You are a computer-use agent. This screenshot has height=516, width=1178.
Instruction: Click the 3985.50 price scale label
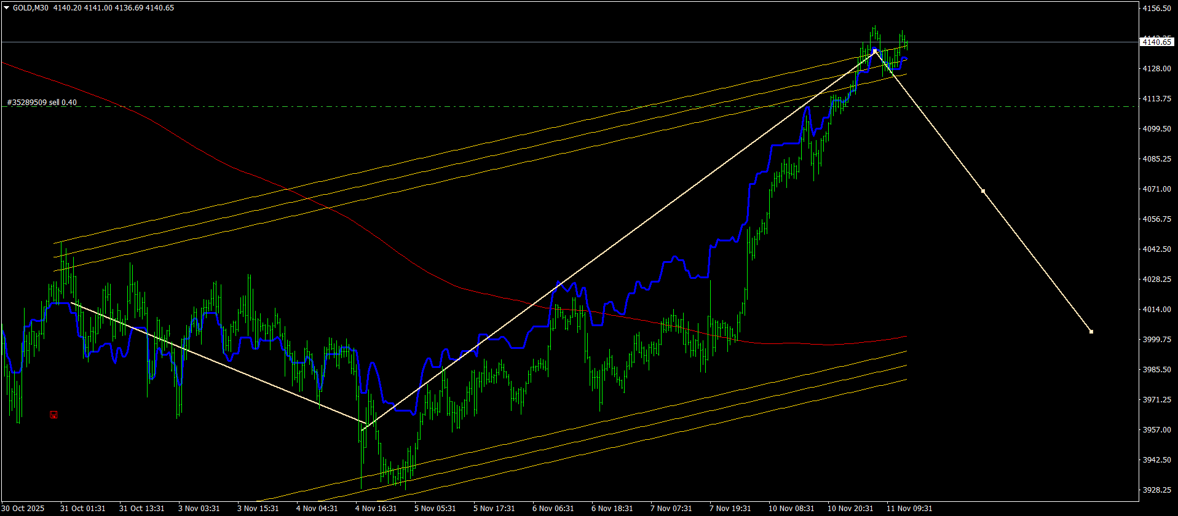coord(1156,370)
